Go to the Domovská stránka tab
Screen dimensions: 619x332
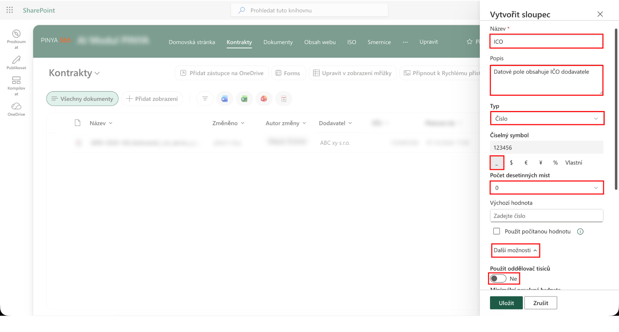click(x=192, y=42)
